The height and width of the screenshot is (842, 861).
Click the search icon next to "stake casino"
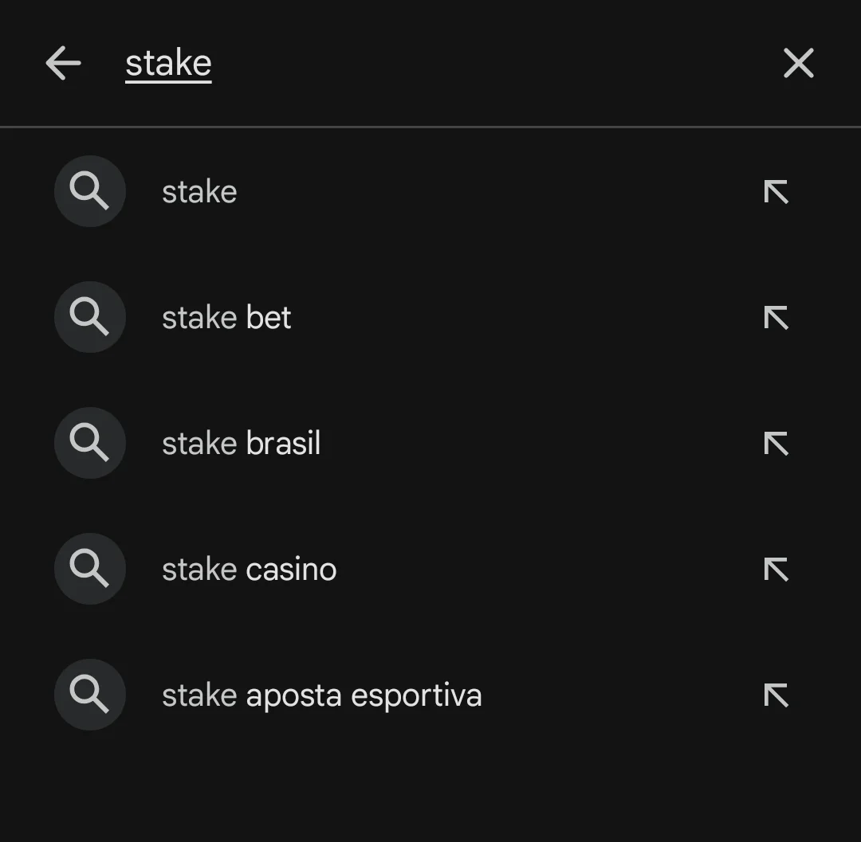pos(89,569)
